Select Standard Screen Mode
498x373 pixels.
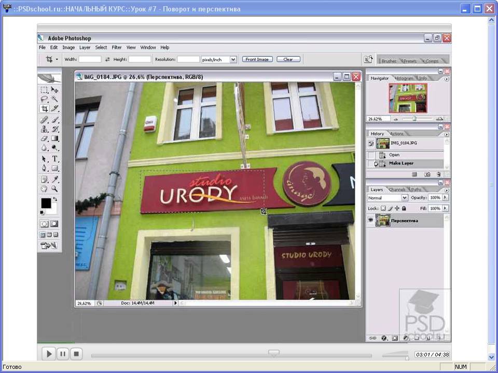pyautogui.click(x=43, y=235)
